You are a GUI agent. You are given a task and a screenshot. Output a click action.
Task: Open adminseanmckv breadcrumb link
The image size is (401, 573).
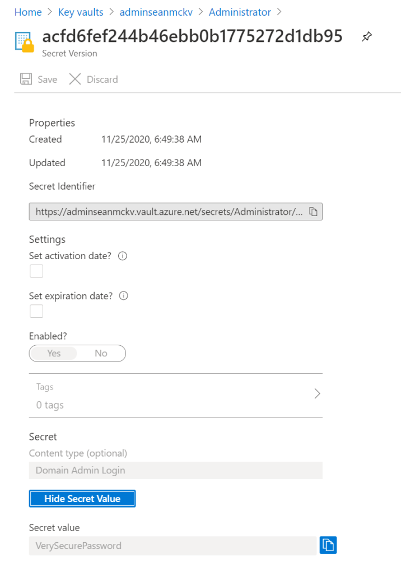pyautogui.click(x=156, y=12)
